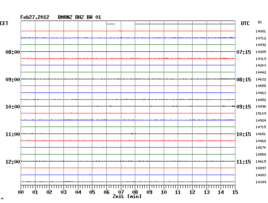Viewport: 268px width, 203px height.
Task: Click the 03 minute axis tick label
Action: point(64,192)
